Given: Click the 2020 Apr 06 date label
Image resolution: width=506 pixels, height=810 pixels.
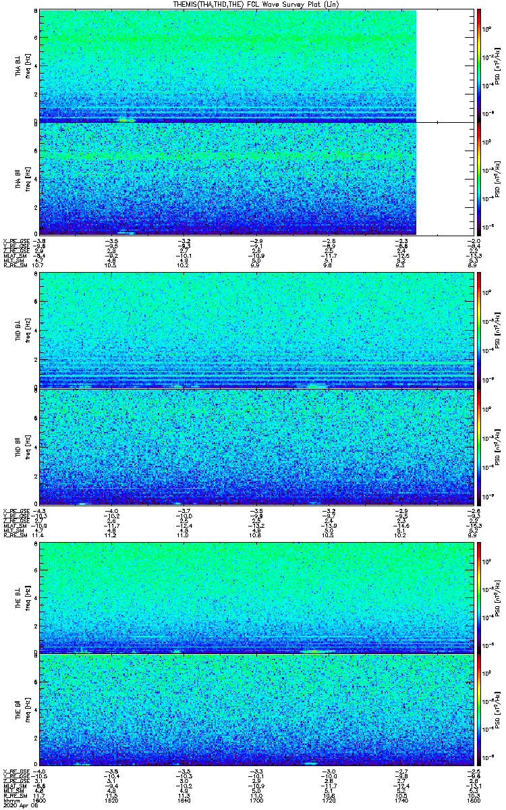Looking at the screenshot, I should [x=16, y=805].
